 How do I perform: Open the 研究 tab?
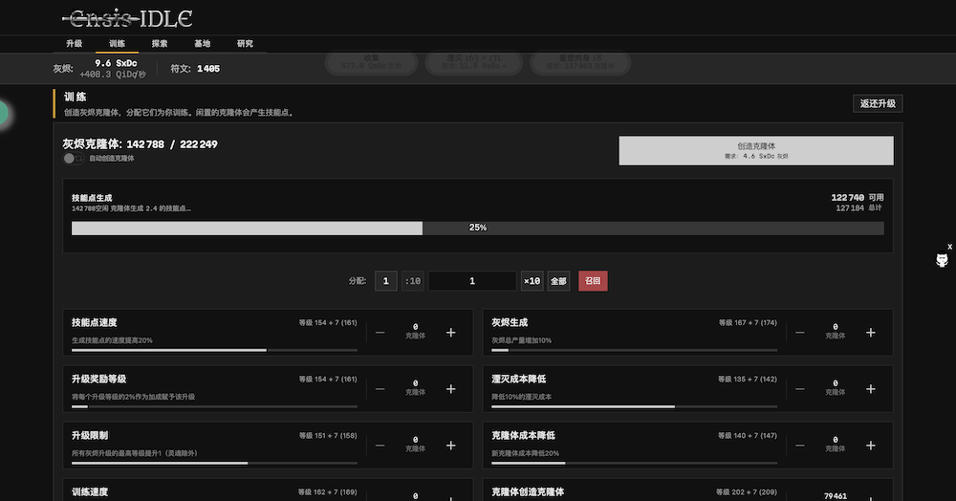click(x=246, y=44)
